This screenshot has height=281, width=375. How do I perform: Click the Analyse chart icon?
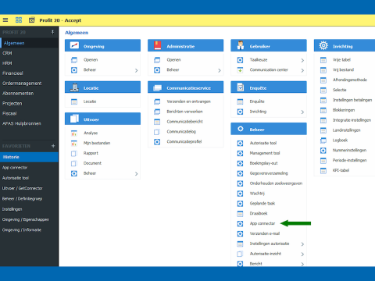pyautogui.click(x=74, y=133)
